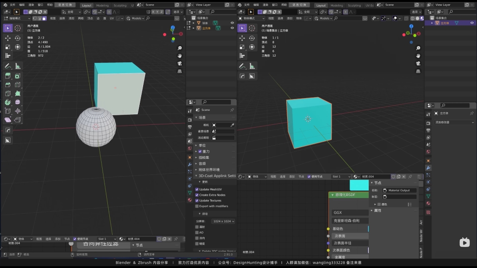The image size is (477, 268).
Task: Click the Scene name field in left window header
Action: [159, 5]
